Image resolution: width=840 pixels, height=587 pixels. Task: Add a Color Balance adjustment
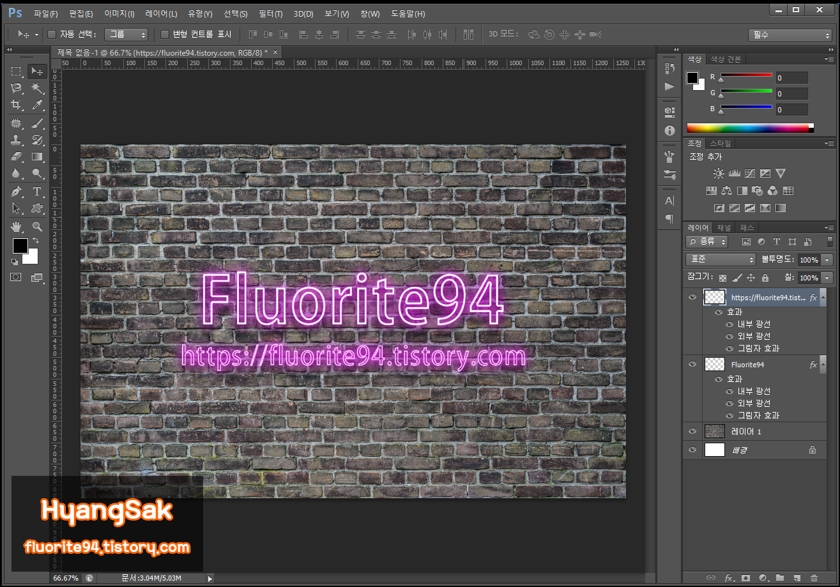(x=727, y=190)
